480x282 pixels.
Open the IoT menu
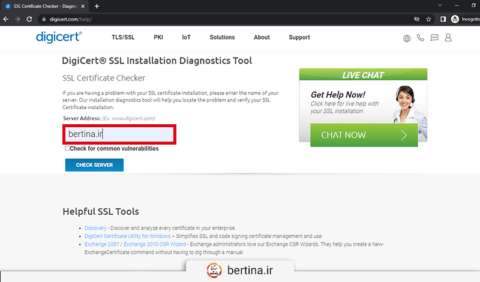tap(186, 37)
